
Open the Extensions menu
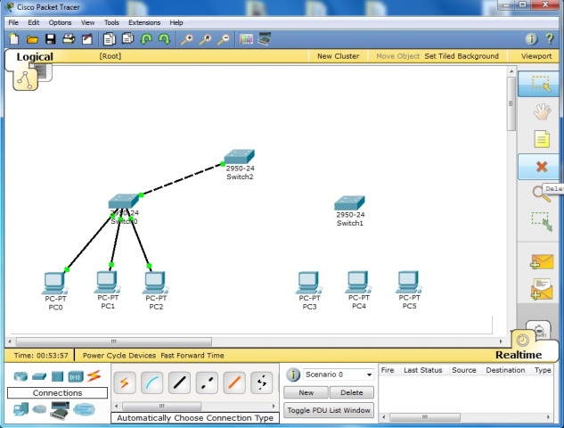(144, 22)
